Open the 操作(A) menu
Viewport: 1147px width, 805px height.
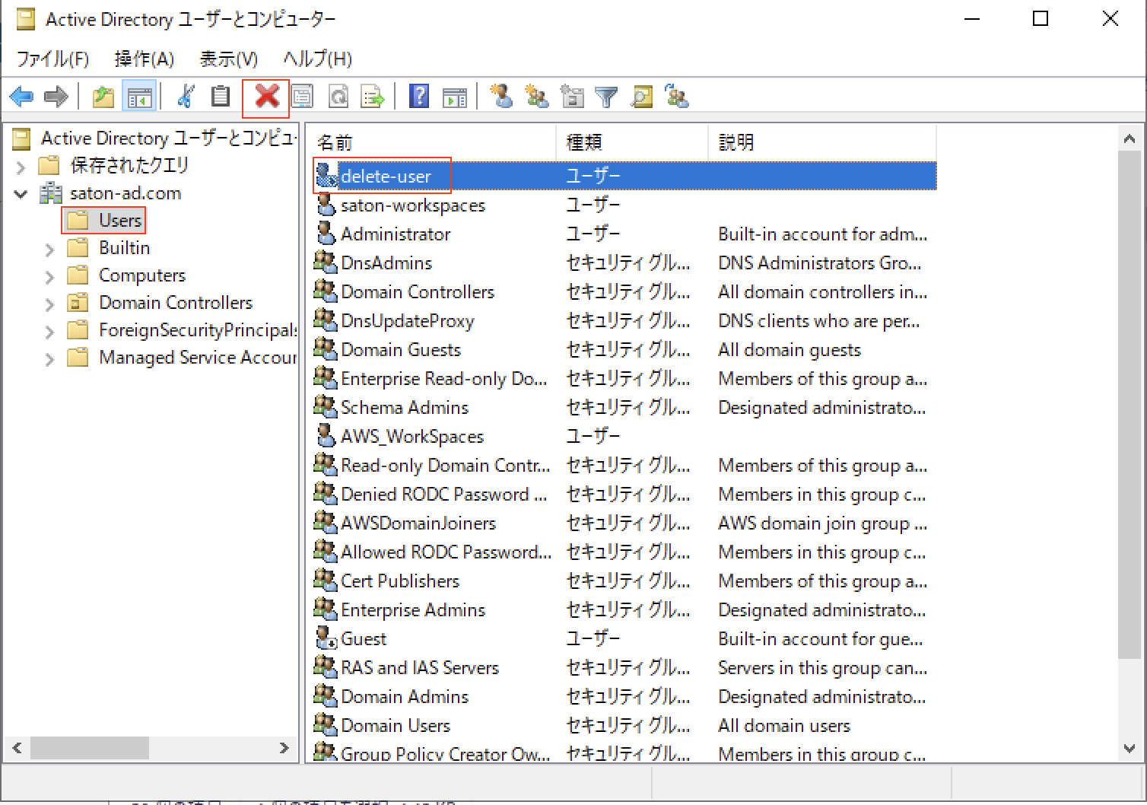click(x=144, y=59)
